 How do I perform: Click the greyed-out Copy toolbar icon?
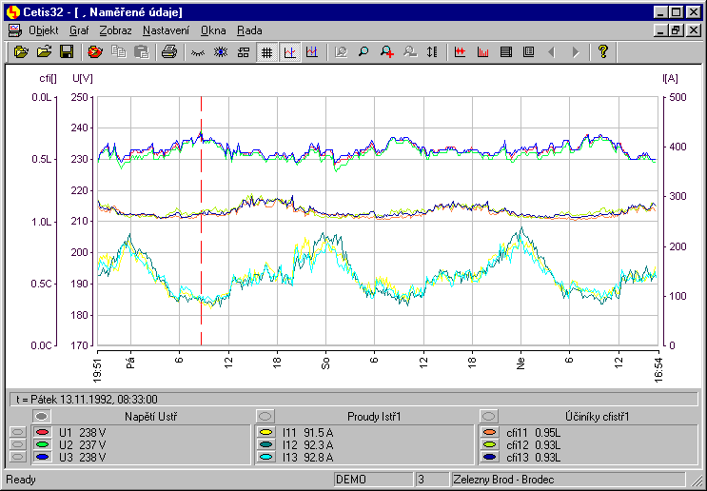point(118,51)
